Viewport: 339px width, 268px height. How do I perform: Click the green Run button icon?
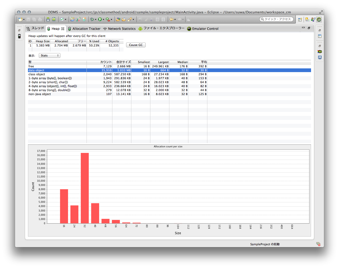coord(100,19)
